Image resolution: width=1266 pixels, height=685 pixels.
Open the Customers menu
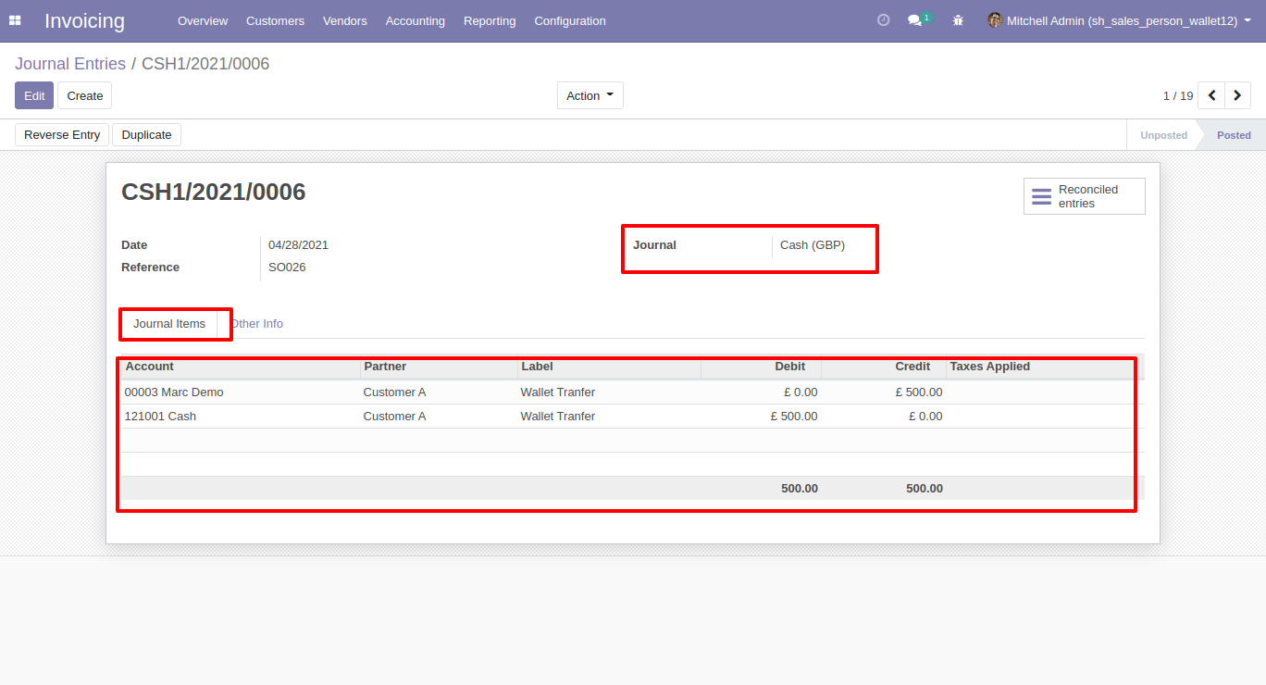(x=275, y=20)
